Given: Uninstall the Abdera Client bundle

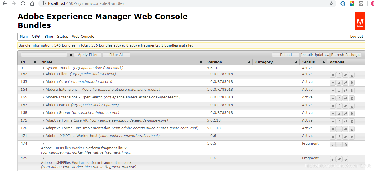Looking at the screenshot, I should pos(352,75).
